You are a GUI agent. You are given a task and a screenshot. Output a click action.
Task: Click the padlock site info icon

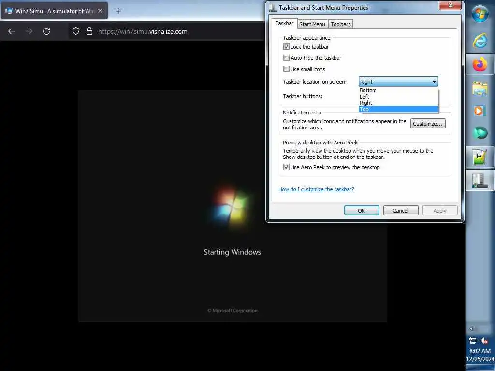pos(89,31)
